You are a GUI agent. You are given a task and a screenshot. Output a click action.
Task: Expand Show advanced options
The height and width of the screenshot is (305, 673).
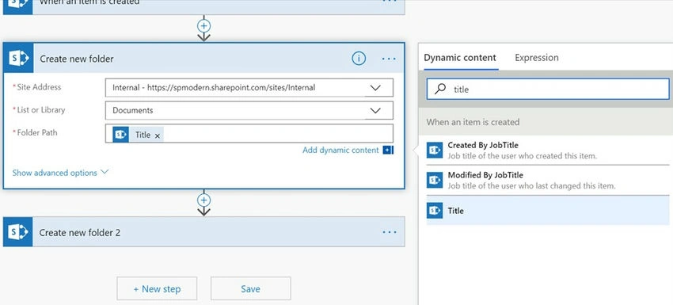(60, 173)
